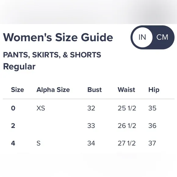Click the S alpha size cell
This screenshot has width=177, height=177.
38,143
